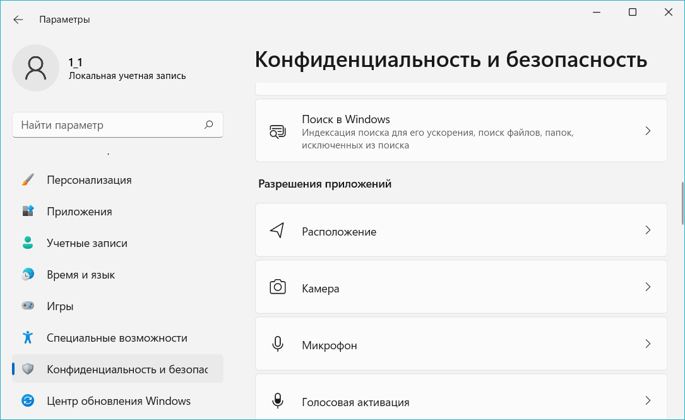Image resolution: width=685 pixels, height=420 pixels.
Task: Click the Игры gamepad icon
Action: [28, 306]
